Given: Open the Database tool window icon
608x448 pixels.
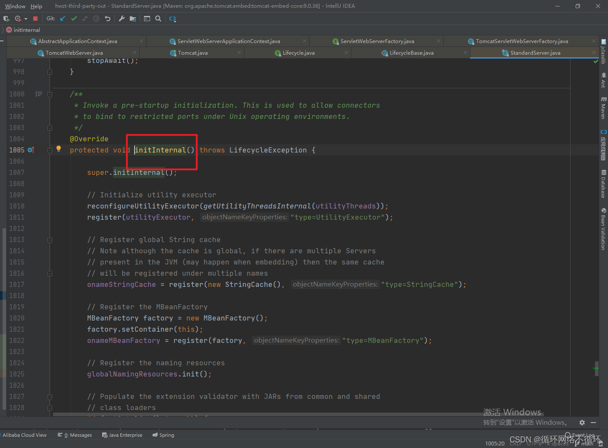Looking at the screenshot, I should [603, 179].
